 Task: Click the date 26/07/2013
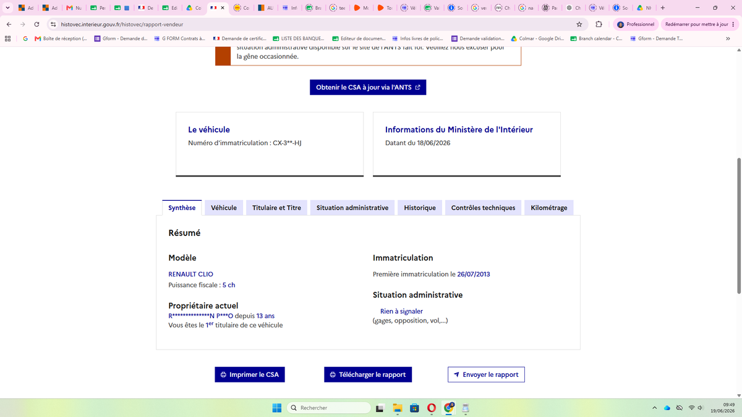pos(474,274)
